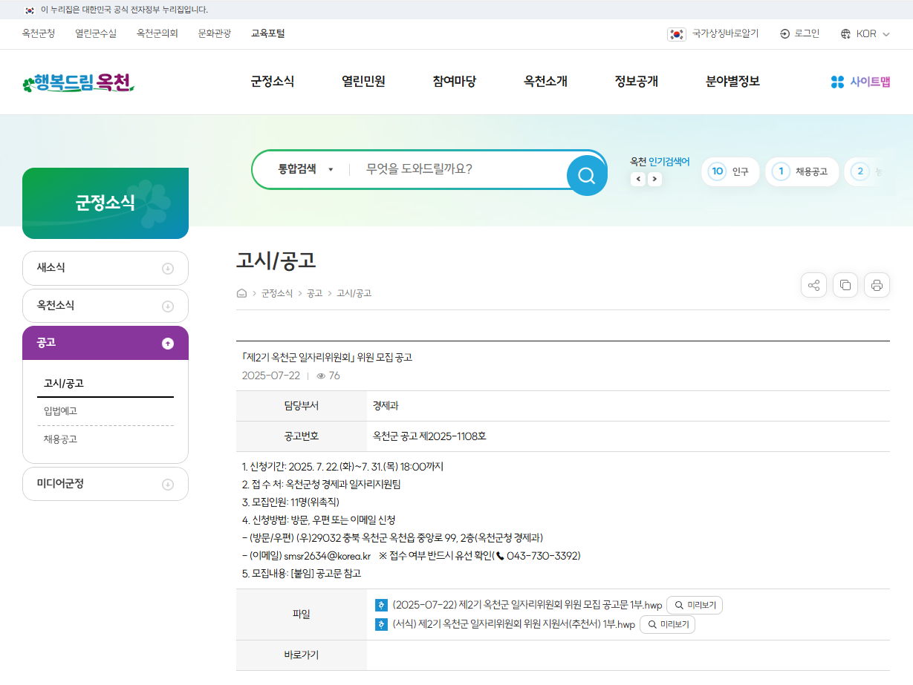
Task: Show previous popular search keyword
Action: coord(637,179)
